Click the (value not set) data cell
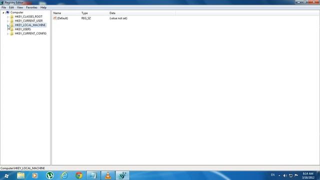 click(118, 18)
